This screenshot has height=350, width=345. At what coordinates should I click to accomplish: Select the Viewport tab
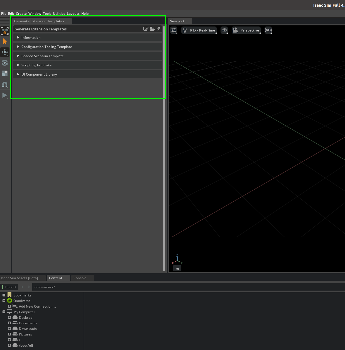[180, 21]
